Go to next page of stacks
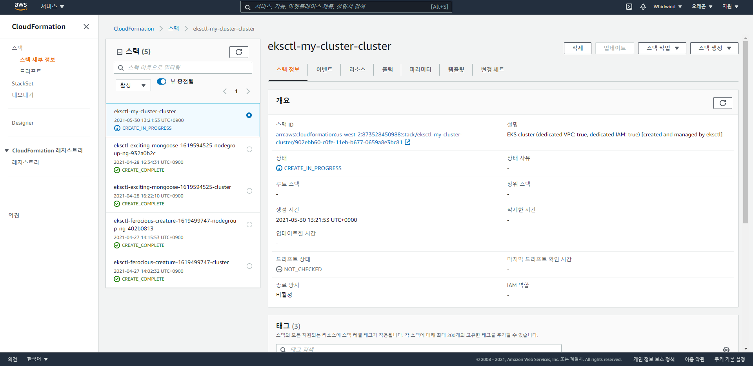The width and height of the screenshot is (753, 366). point(248,91)
